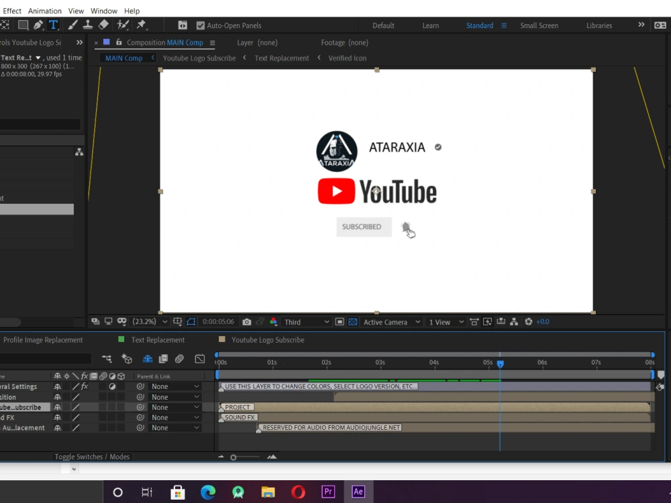This screenshot has width=671, height=503.
Task: Click the 03s mark on the time ruler
Action: point(380,362)
